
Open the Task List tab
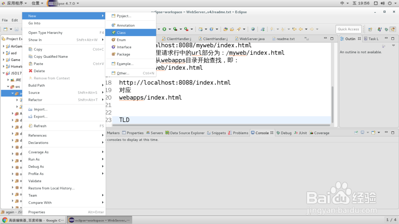(371, 39)
